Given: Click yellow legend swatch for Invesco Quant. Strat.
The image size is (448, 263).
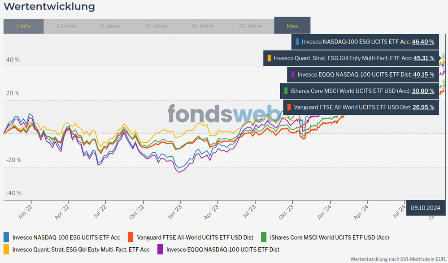Looking at the screenshot, I should tap(6, 249).
